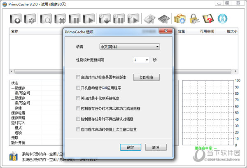Click the pause cache task icon
Screen dimensions: 247x168
point(75,19)
